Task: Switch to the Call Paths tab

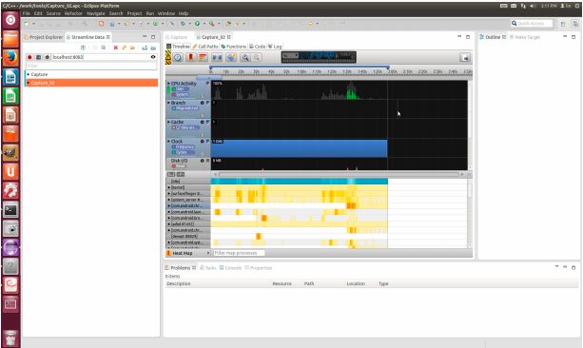Action: coord(205,47)
